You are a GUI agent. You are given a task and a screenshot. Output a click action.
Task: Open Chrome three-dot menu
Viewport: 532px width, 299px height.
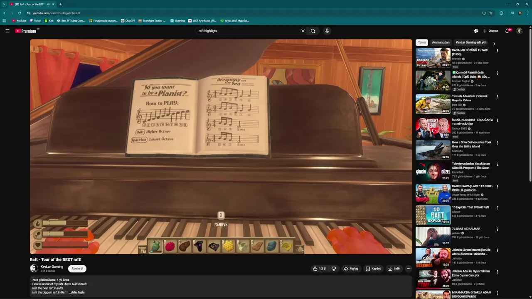pyautogui.click(x=527, y=13)
